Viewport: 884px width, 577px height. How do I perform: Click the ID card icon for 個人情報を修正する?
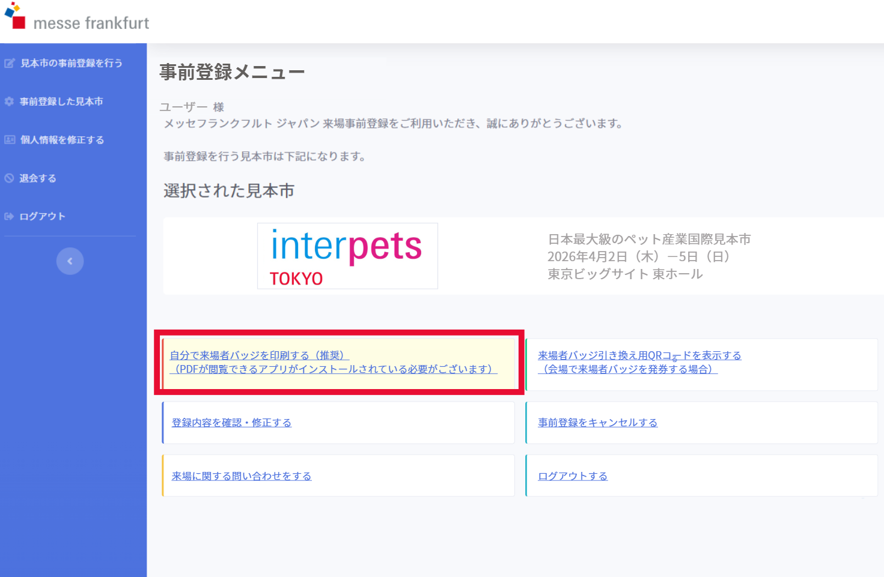point(10,140)
